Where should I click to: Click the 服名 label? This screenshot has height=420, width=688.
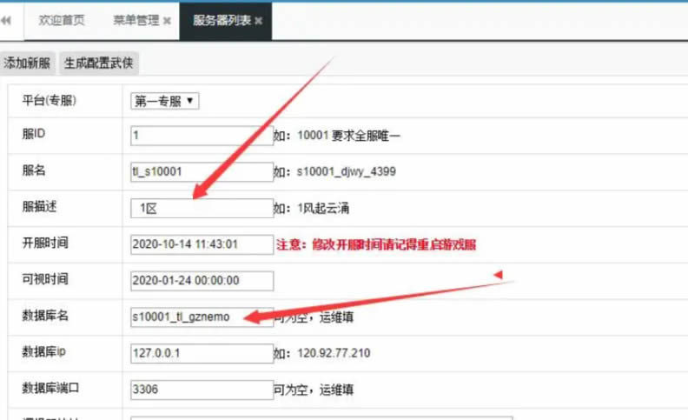34,170
